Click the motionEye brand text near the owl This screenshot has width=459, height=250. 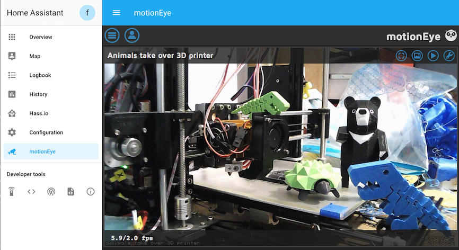[413, 37]
